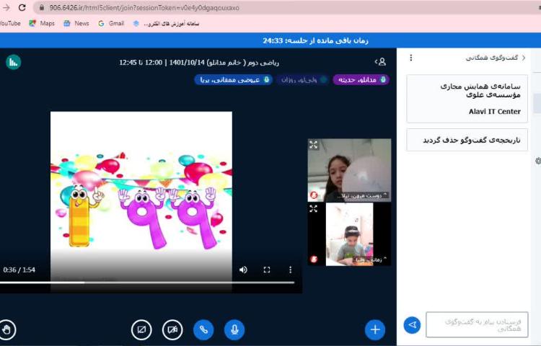Open the girl's webcam name dropdown

click(363, 195)
